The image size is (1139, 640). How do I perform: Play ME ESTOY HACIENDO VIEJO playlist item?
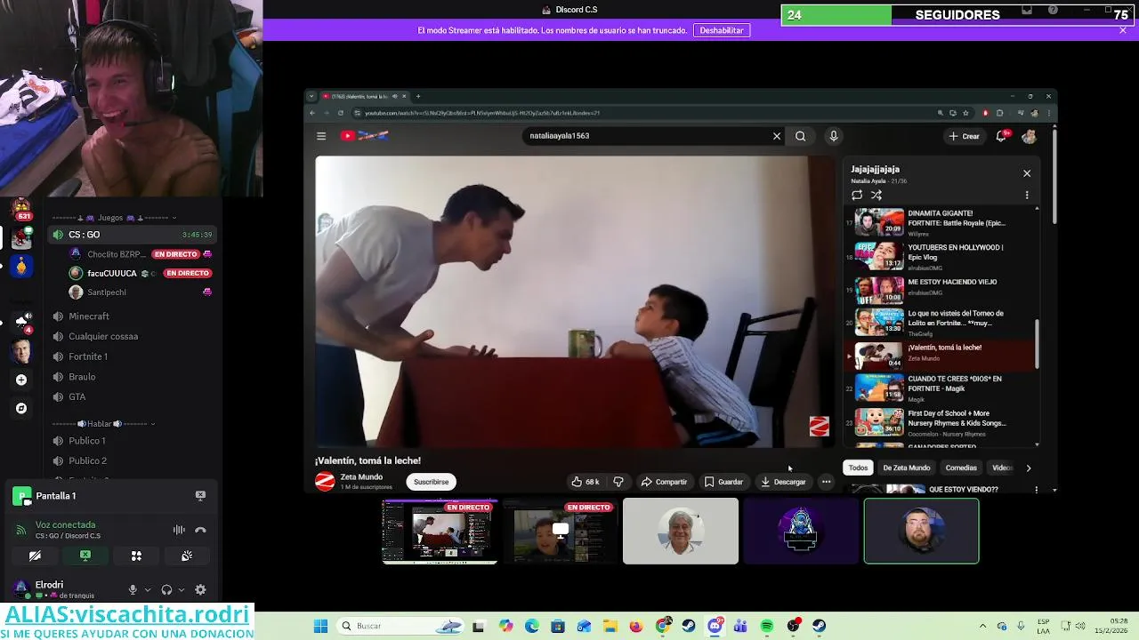pos(939,290)
